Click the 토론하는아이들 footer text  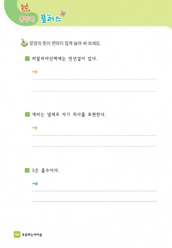click(x=32, y=235)
